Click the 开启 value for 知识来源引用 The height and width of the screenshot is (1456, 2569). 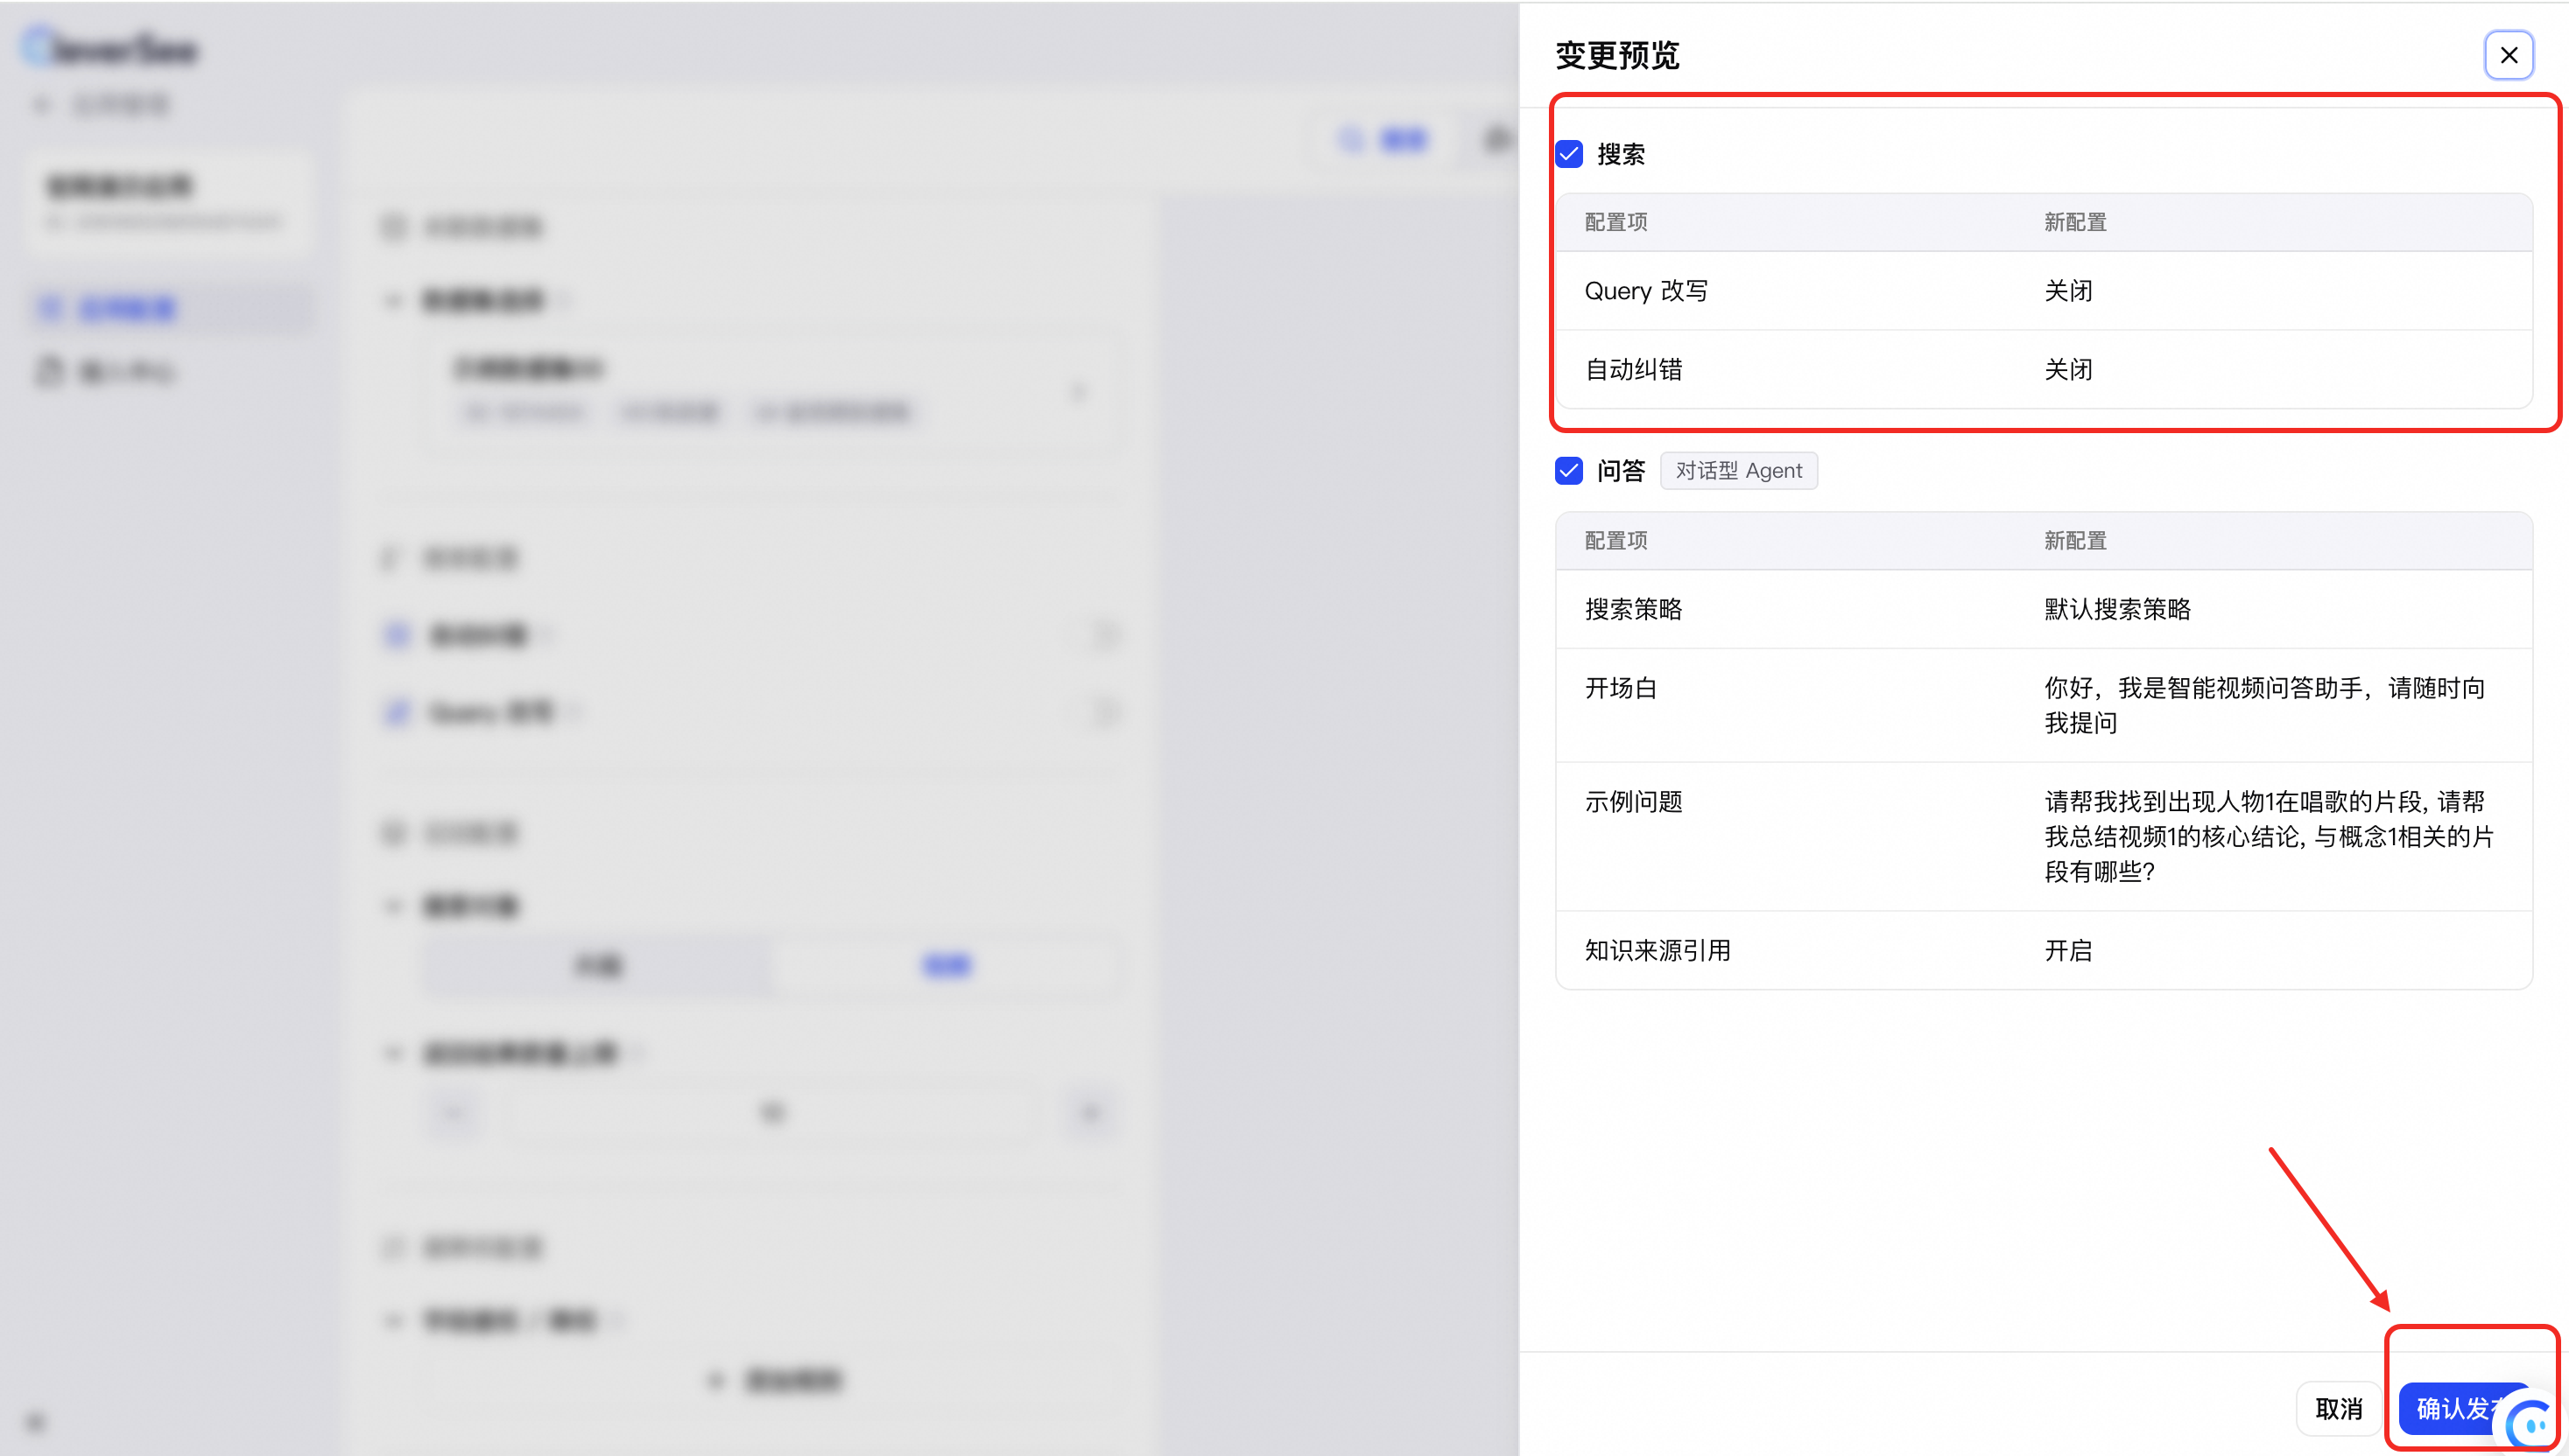click(x=2068, y=950)
